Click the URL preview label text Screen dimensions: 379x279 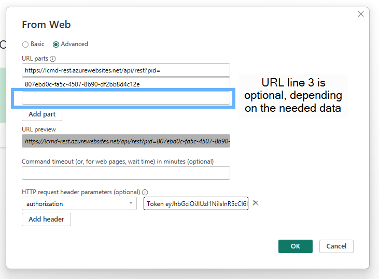click(39, 129)
